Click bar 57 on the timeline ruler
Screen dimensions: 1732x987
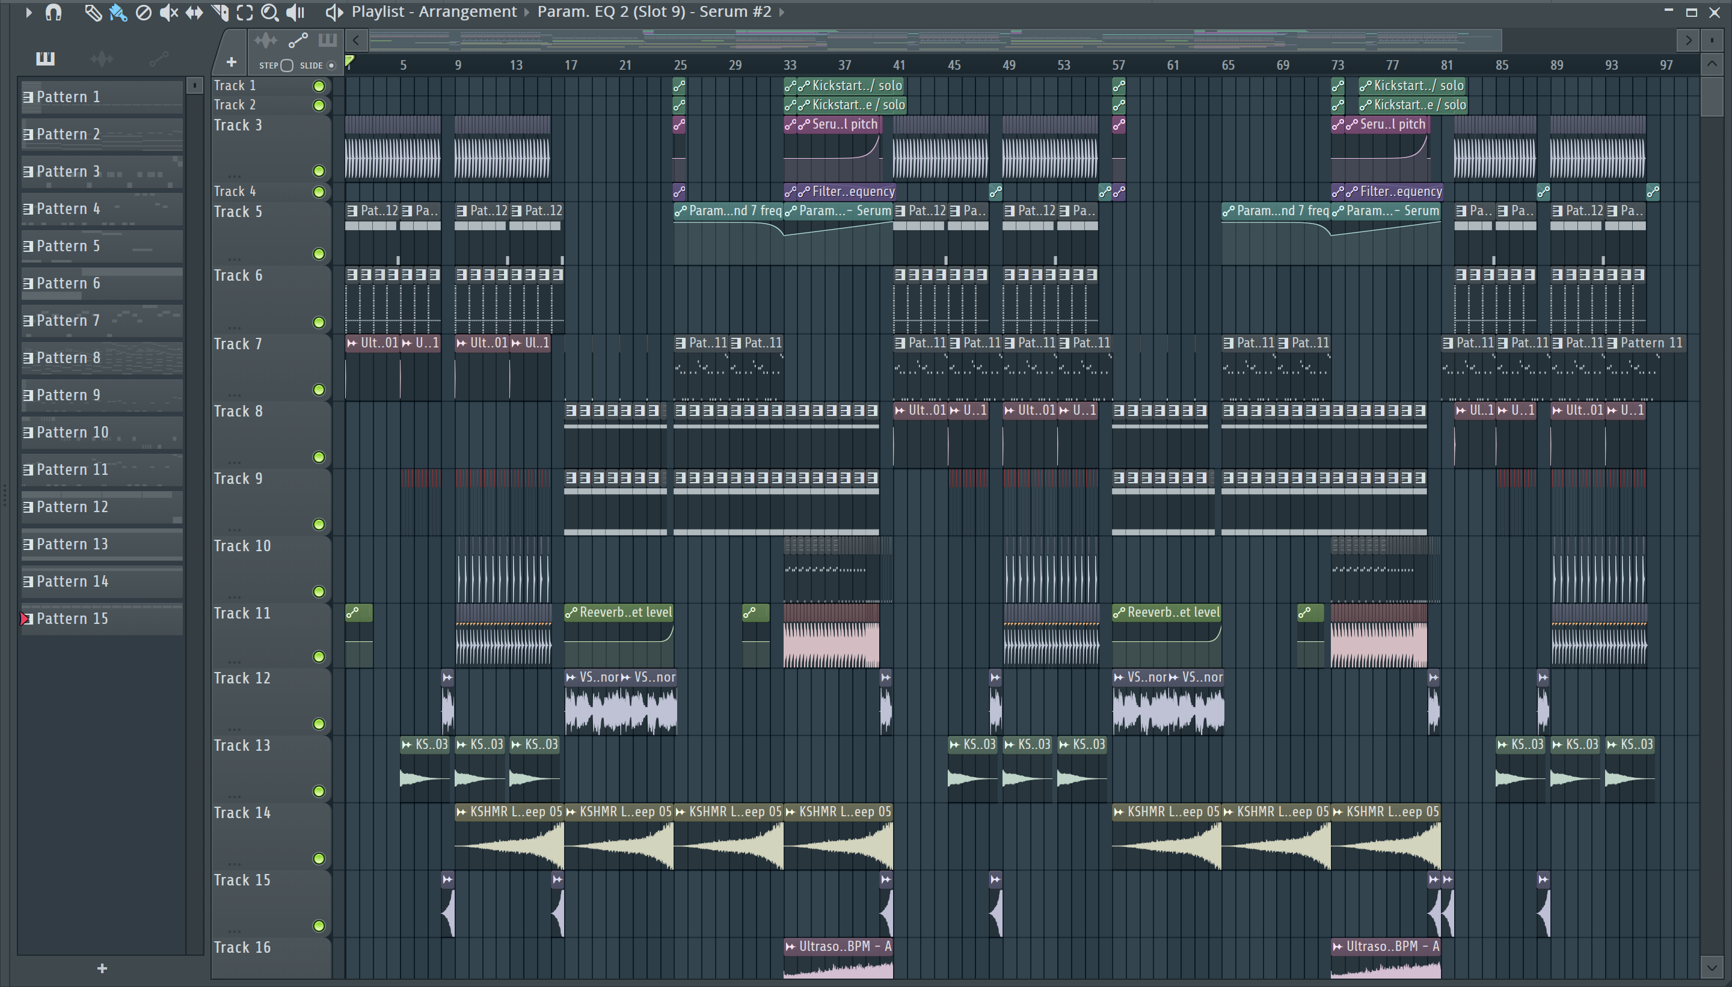[x=1118, y=65]
